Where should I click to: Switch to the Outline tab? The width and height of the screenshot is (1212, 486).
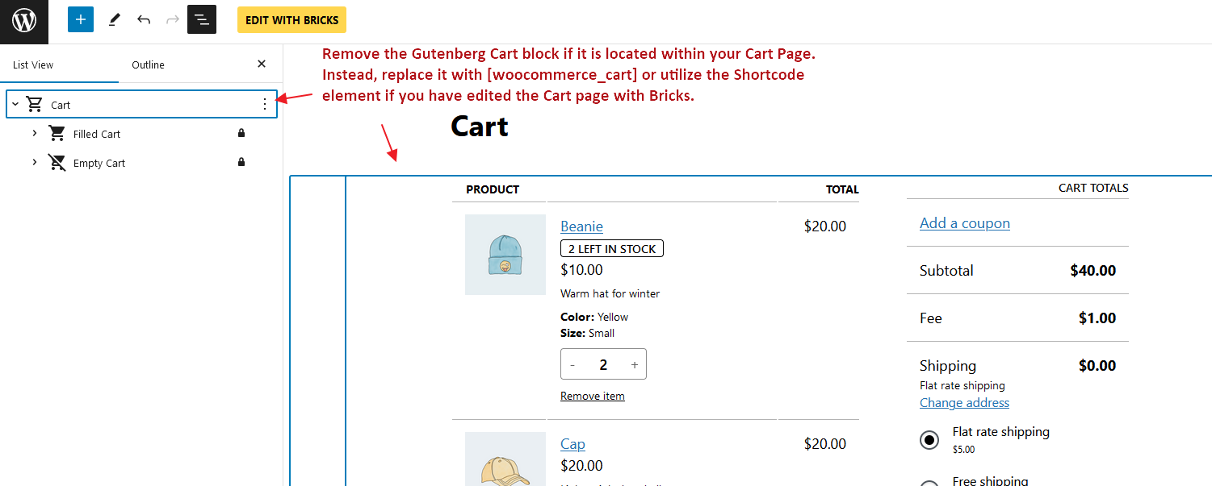pos(148,64)
